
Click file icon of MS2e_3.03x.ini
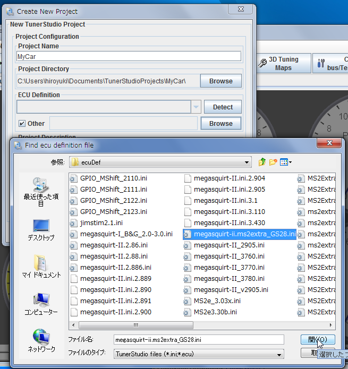(x=187, y=301)
